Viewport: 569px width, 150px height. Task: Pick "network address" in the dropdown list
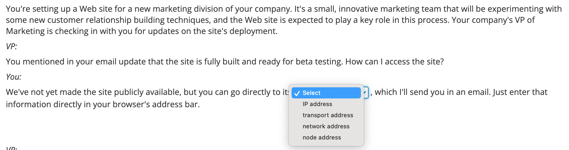(326, 126)
